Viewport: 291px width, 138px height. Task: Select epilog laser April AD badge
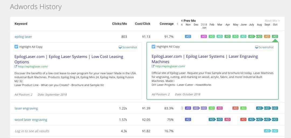[227, 37]
